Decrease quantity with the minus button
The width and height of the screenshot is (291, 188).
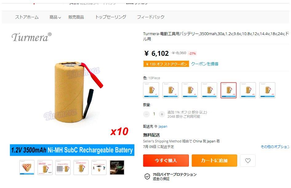146,114
